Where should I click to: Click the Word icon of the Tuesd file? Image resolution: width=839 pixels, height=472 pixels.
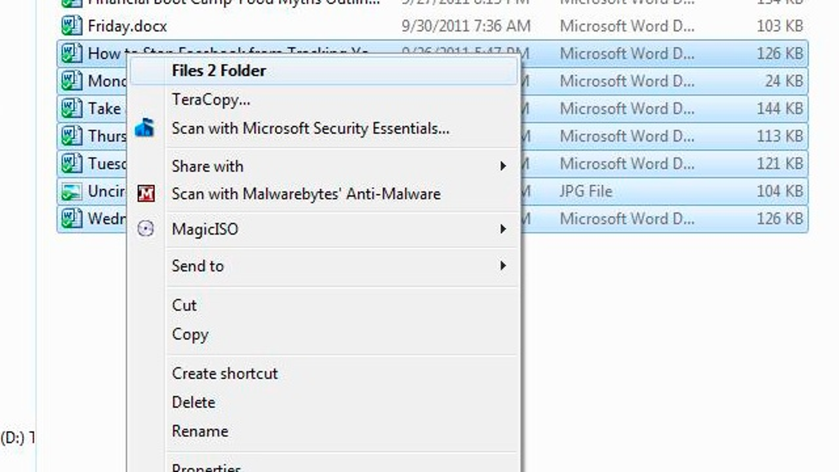click(71, 163)
